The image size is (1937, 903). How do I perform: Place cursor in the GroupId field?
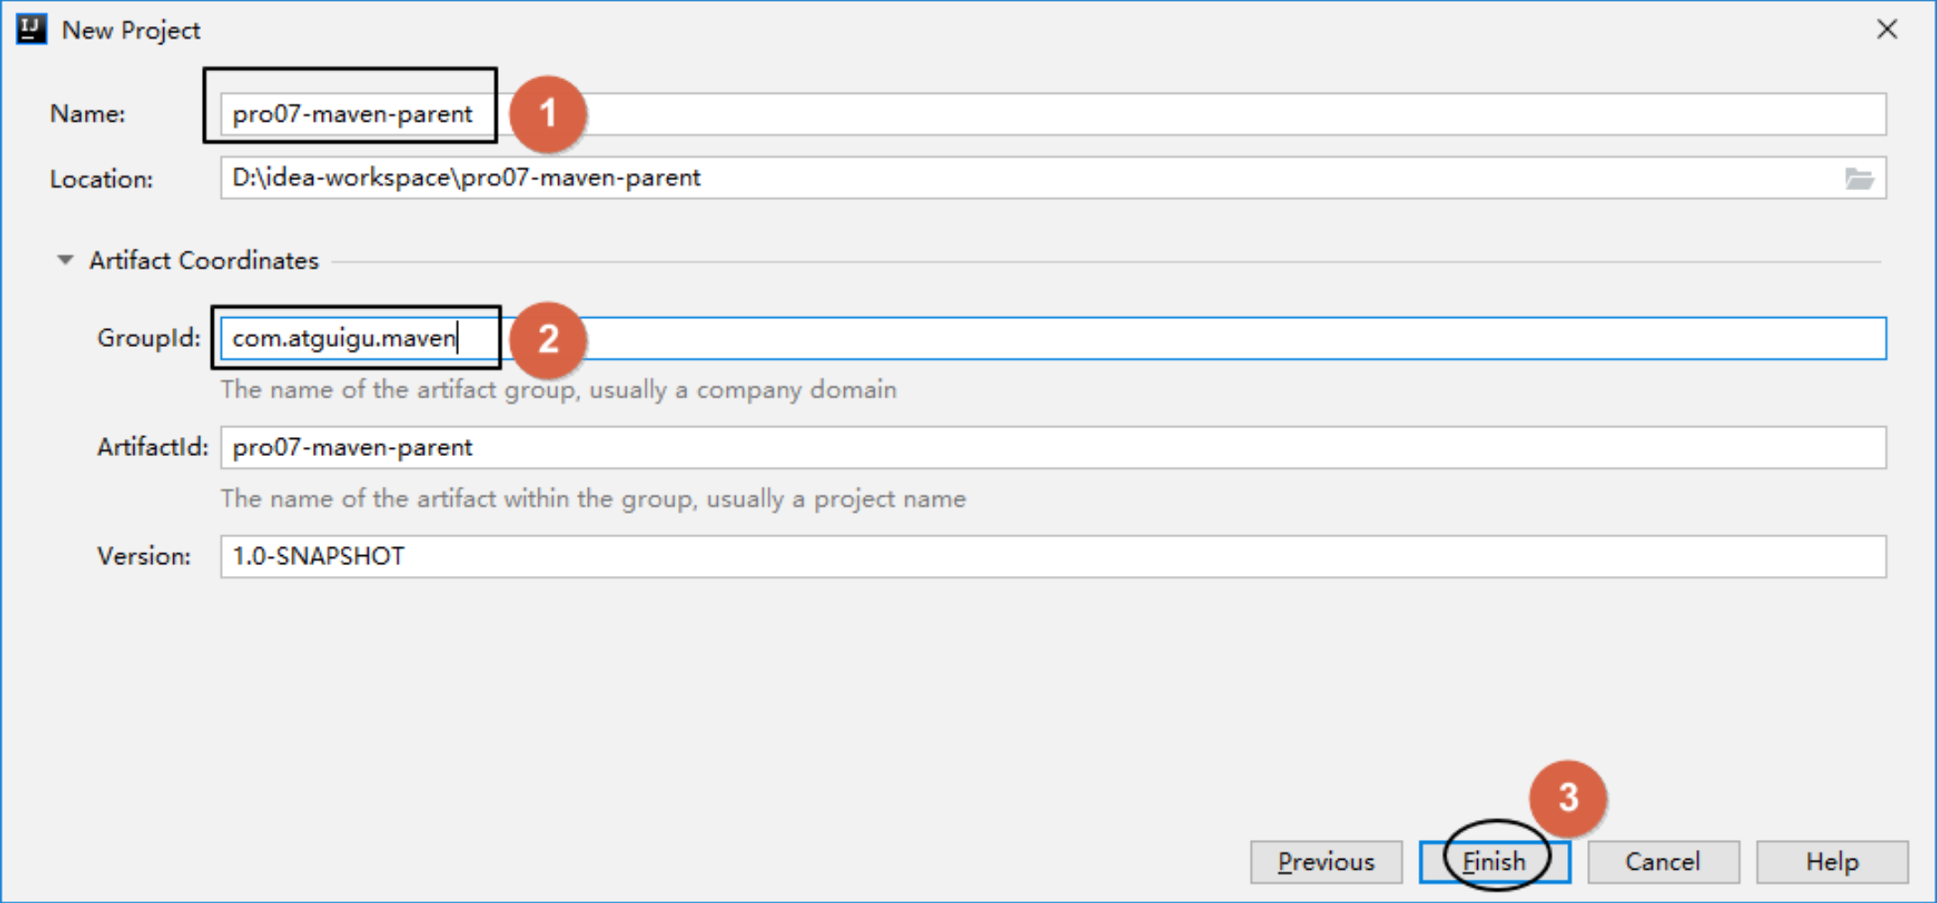pyautogui.click(x=1172, y=339)
